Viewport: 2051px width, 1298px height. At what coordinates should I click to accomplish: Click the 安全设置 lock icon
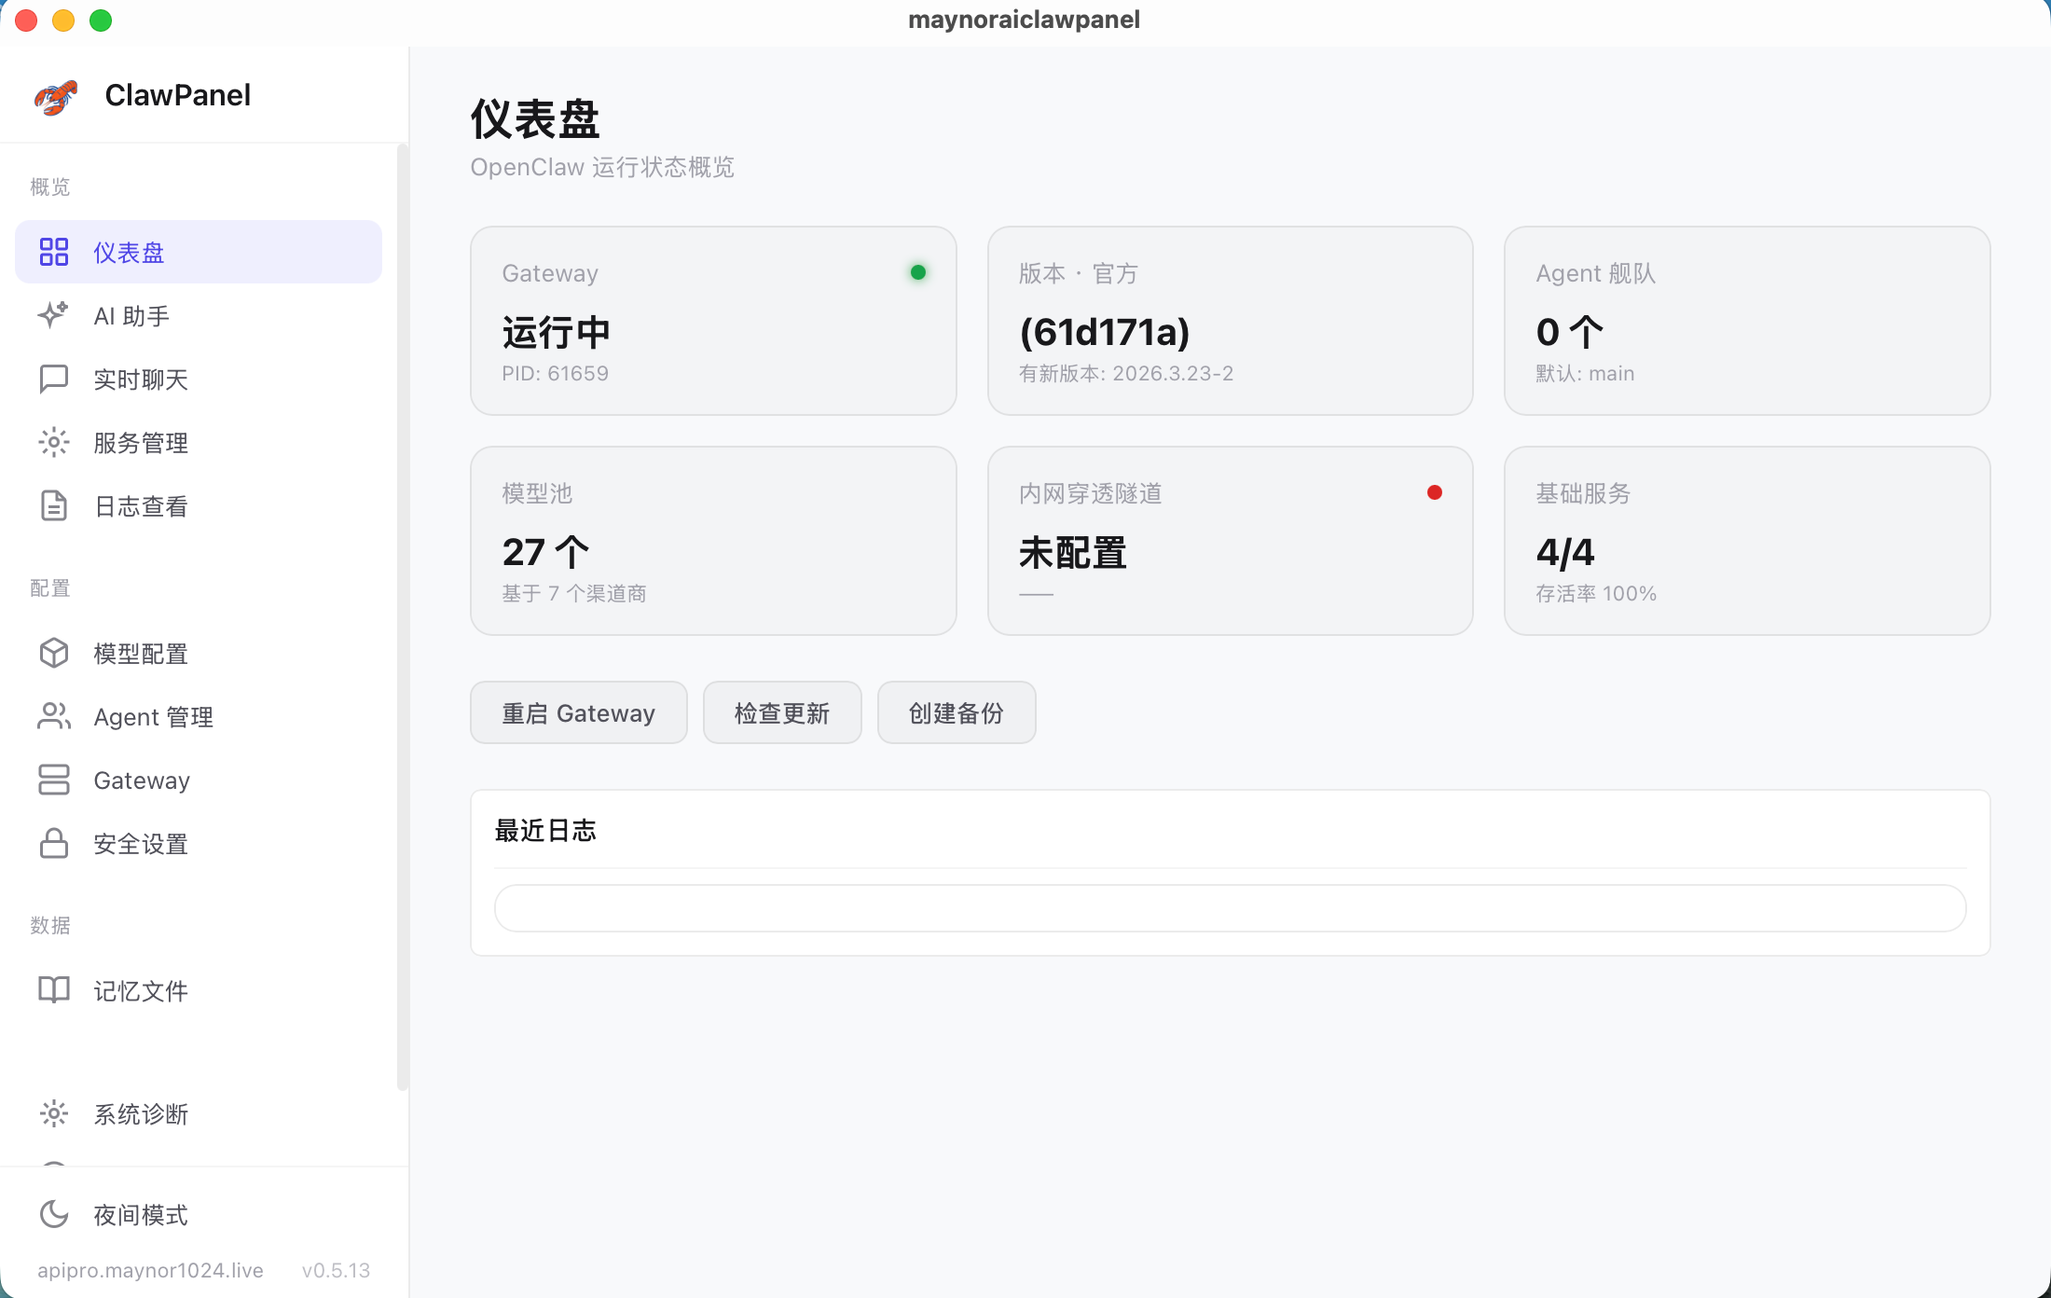[53, 843]
